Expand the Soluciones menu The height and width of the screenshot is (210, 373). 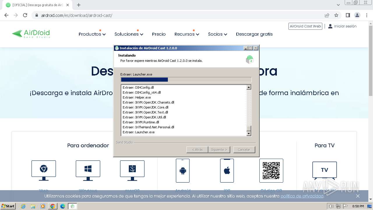click(x=129, y=34)
